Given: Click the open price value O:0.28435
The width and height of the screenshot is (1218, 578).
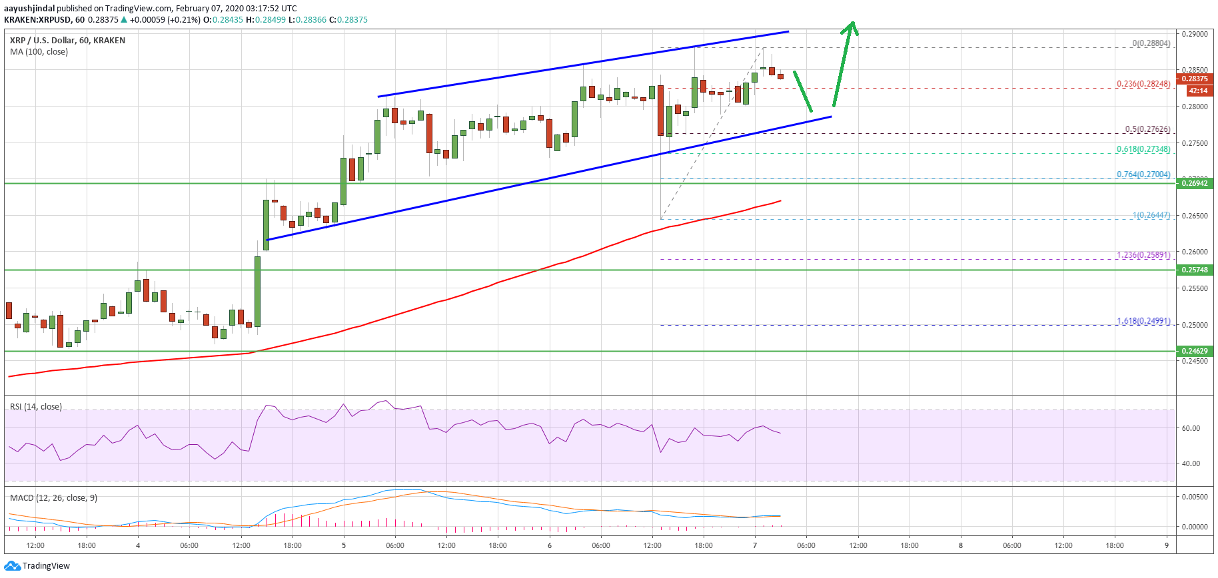Looking at the screenshot, I should coord(223,20).
